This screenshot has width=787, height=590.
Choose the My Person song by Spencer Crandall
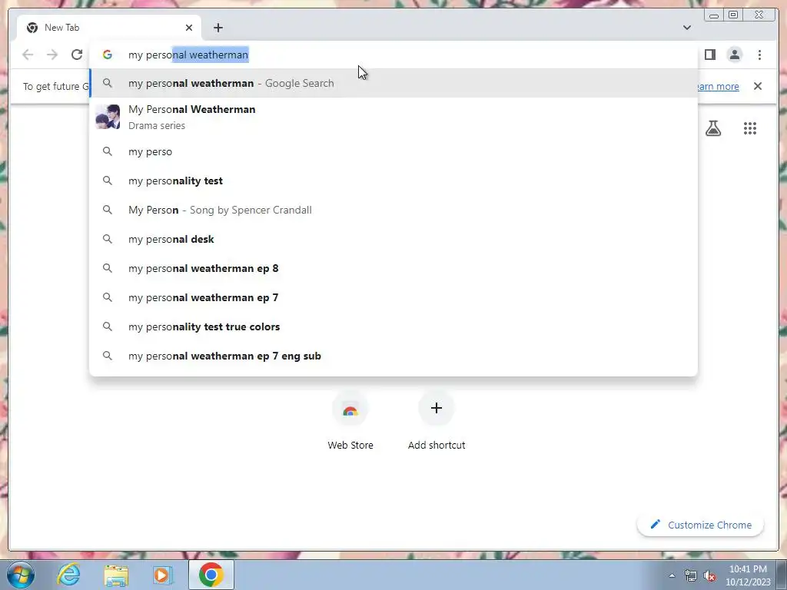tap(393, 210)
